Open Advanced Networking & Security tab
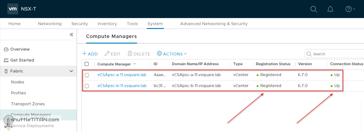 (x=214, y=24)
